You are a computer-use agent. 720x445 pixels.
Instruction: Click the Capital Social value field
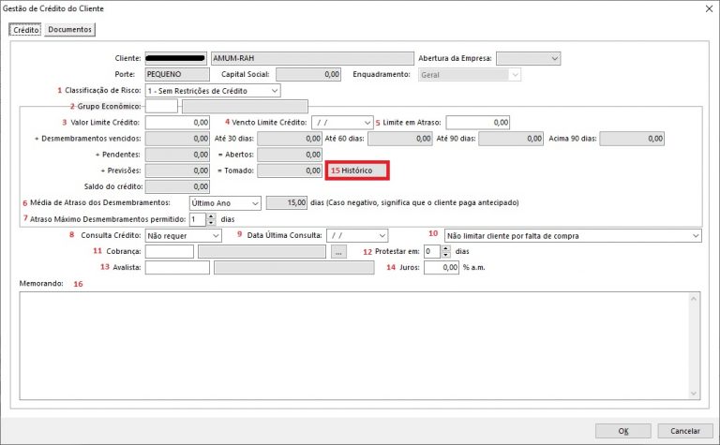[x=308, y=74]
